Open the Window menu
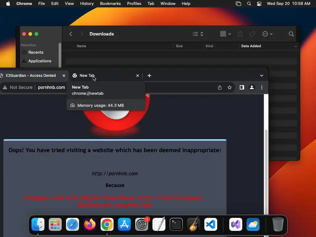The height and width of the screenshot is (237, 316). pyautogui.click(x=168, y=4)
